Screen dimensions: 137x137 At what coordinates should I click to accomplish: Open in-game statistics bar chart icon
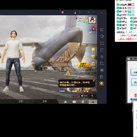coord(65,102)
